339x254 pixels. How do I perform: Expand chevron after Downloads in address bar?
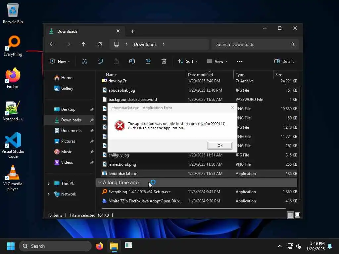(x=164, y=44)
